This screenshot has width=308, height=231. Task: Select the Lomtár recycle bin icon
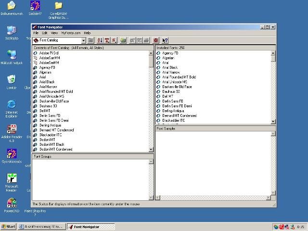point(11,81)
